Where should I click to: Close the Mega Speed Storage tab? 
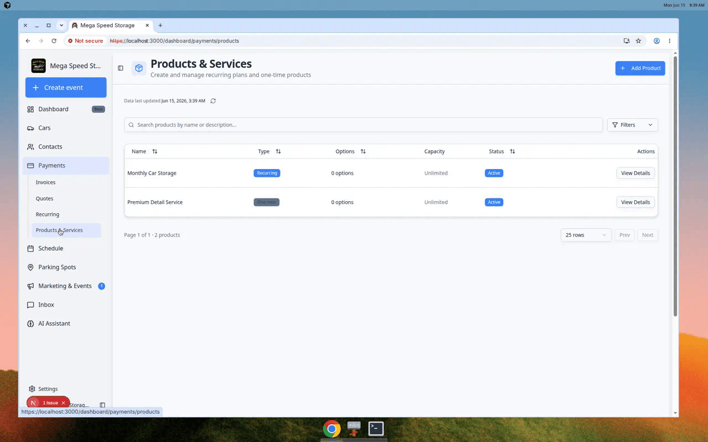[148, 25]
